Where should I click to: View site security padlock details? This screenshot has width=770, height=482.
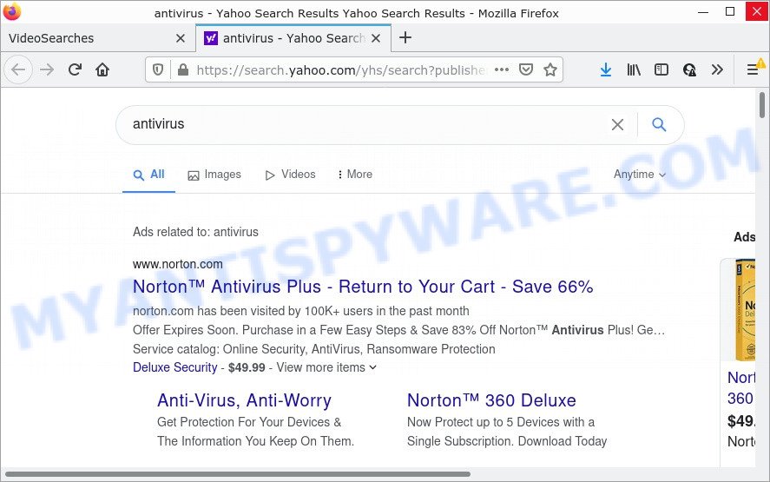(x=182, y=69)
